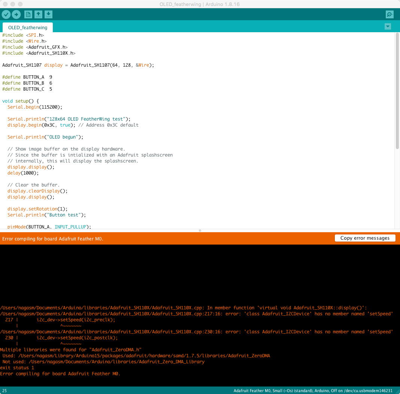
Task: Create a new sketch with New icon
Action: pyautogui.click(x=28, y=15)
